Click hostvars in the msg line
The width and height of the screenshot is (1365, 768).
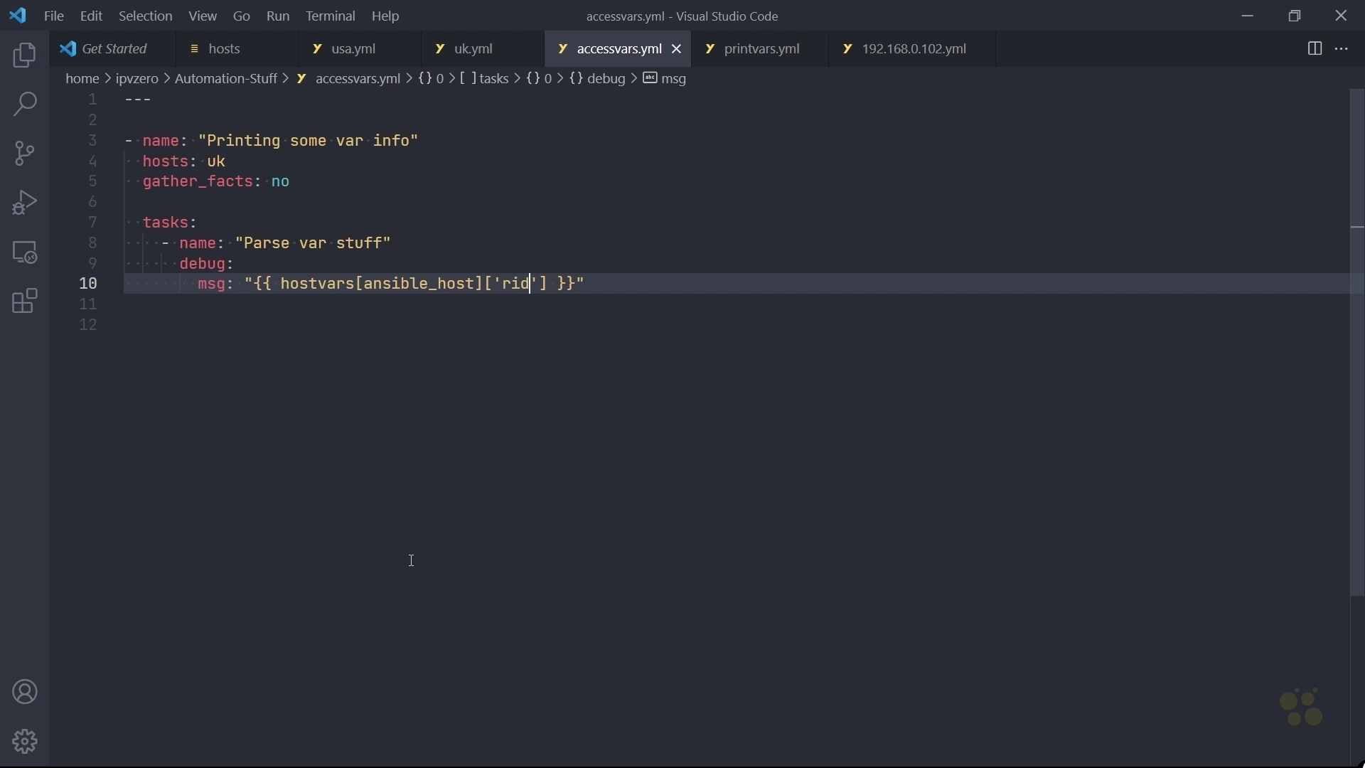[x=317, y=284]
